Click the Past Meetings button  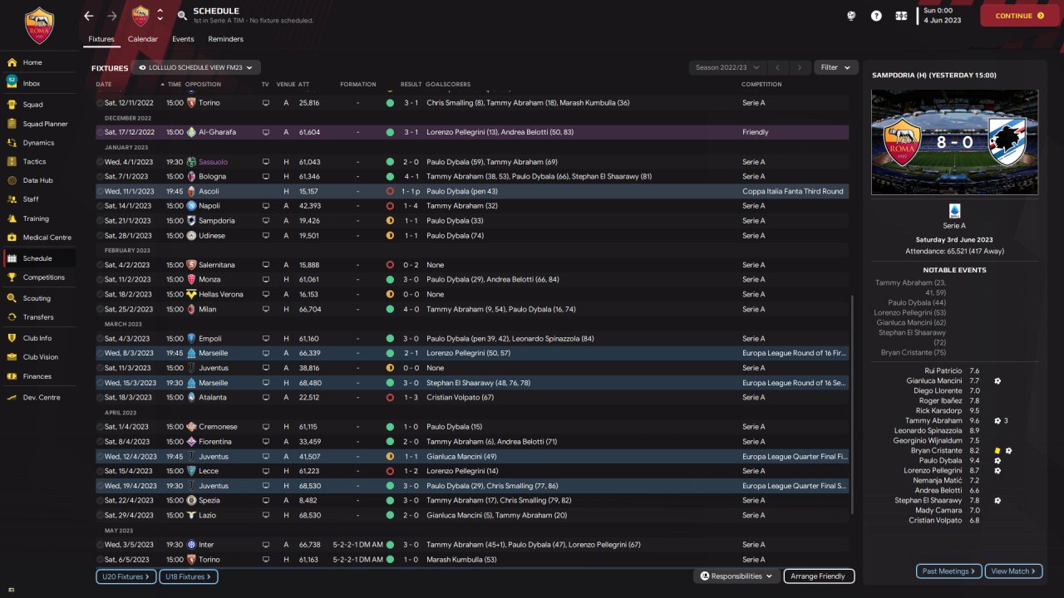click(x=949, y=571)
